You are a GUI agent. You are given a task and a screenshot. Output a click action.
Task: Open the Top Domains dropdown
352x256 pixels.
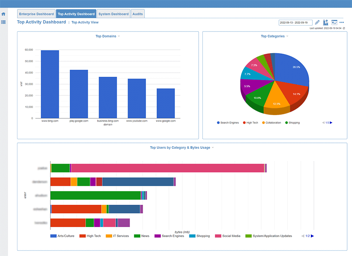tap(119, 36)
